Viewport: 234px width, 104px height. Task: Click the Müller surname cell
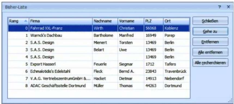105,86
